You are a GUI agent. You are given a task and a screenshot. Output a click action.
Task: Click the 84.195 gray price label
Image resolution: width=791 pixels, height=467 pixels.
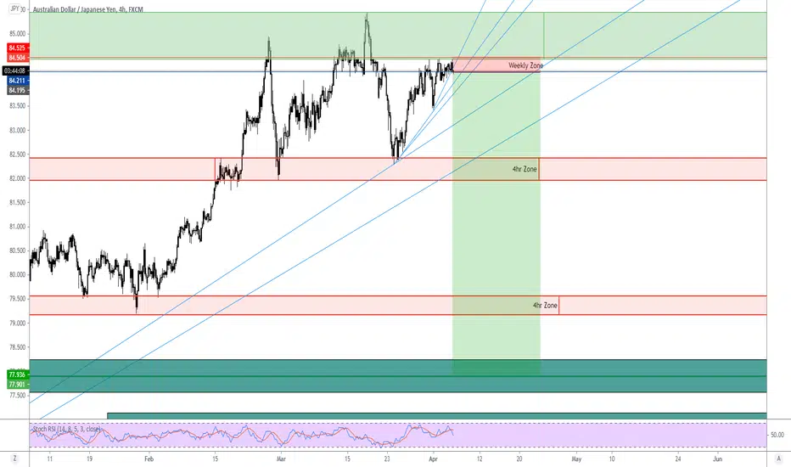coord(17,90)
